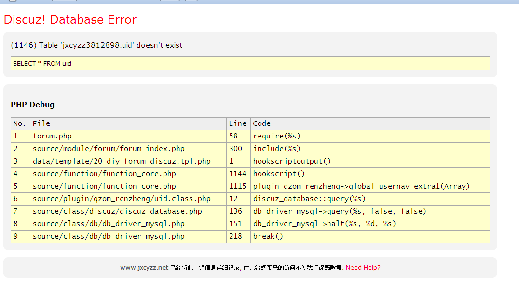
Task: Click the Code column header
Action: pyautogui.click(x=370, y=123)
